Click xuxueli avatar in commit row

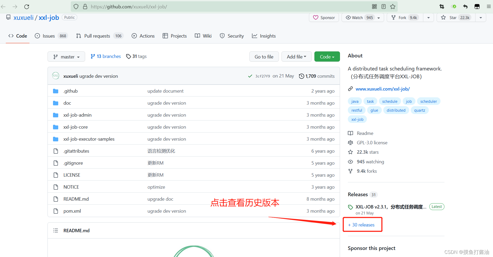click(x=56, y=76)
